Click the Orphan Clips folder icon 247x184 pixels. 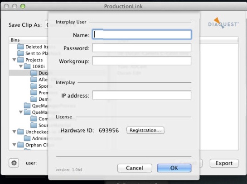coord(20,145)
